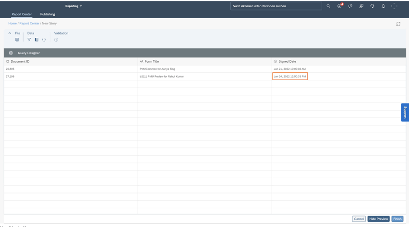Switch to the Publishing tab

pyautogui.click(x=48, y=14)
